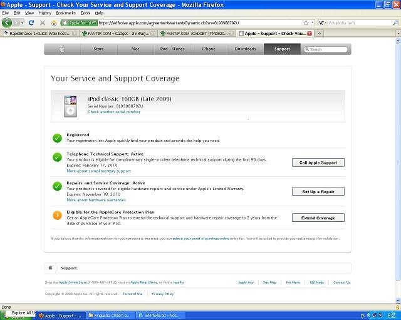Click the Extend Coverage button

pyautogui.click(x=318, y=217)
